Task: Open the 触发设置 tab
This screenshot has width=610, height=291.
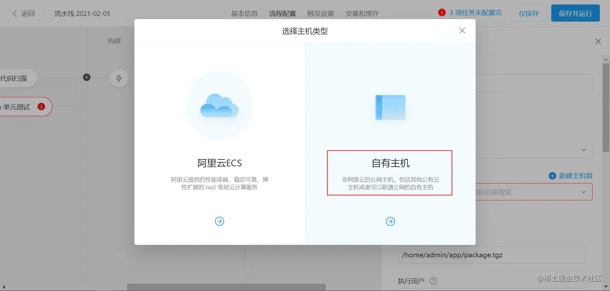Action: click(321, 13)
